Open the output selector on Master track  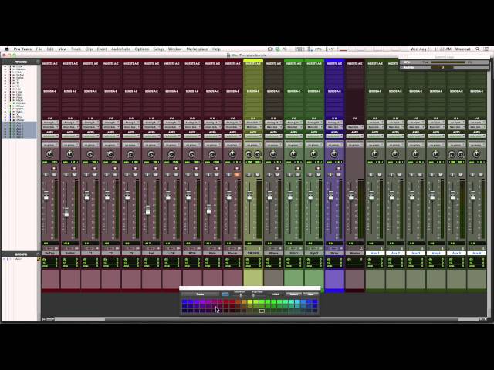coord(355,127)
